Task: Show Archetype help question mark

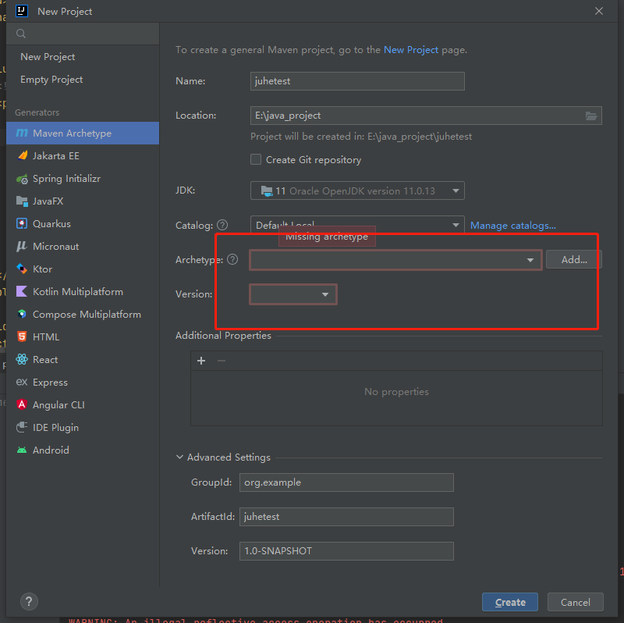Action: click(x=232, y=260)
